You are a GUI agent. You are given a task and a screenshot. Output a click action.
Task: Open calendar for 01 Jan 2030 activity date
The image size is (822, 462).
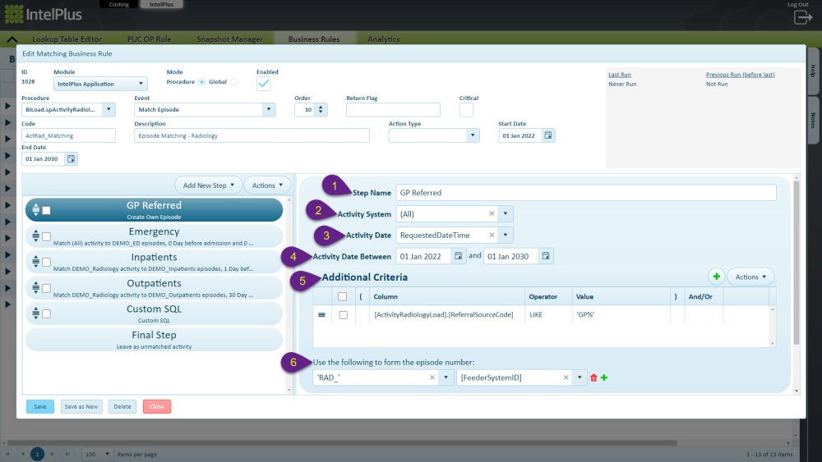point(546,256)
